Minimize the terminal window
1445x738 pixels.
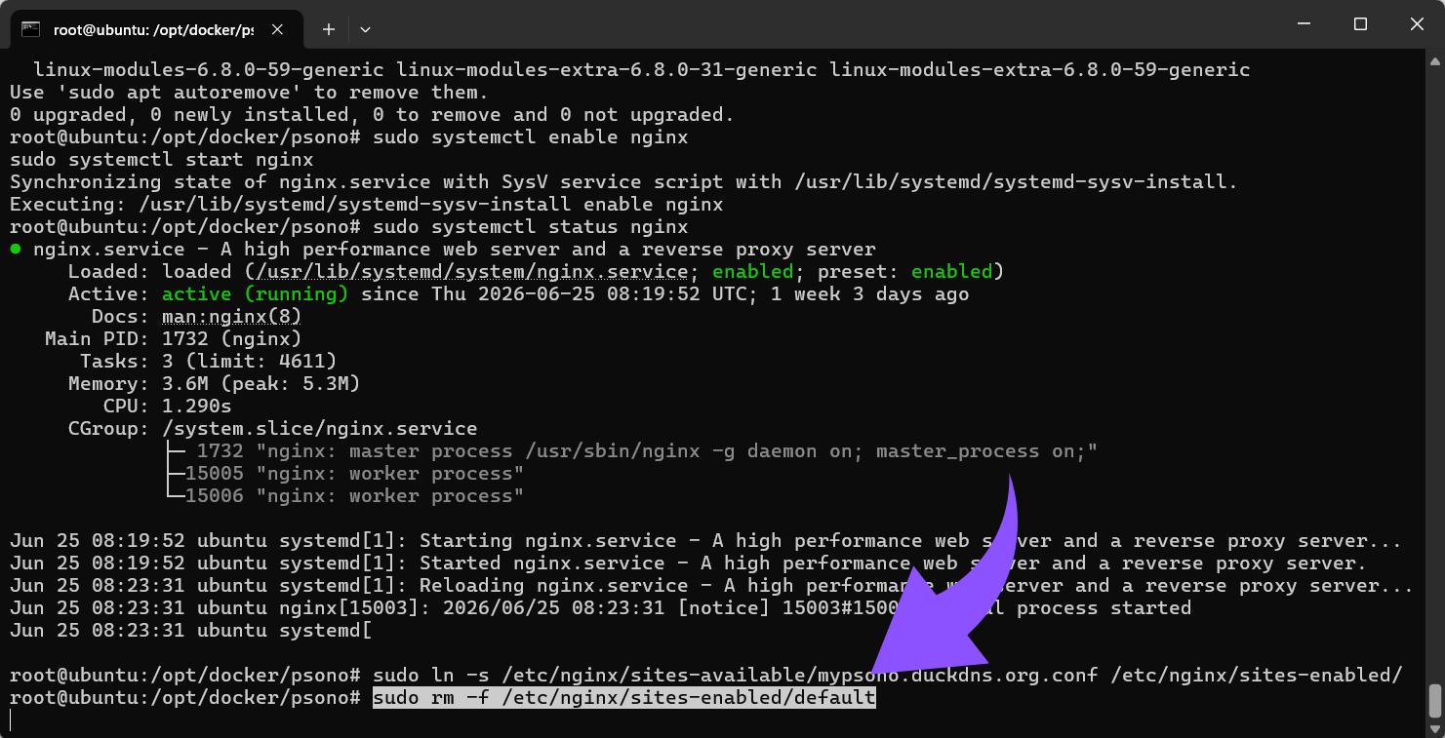(x=1303, y=24)
